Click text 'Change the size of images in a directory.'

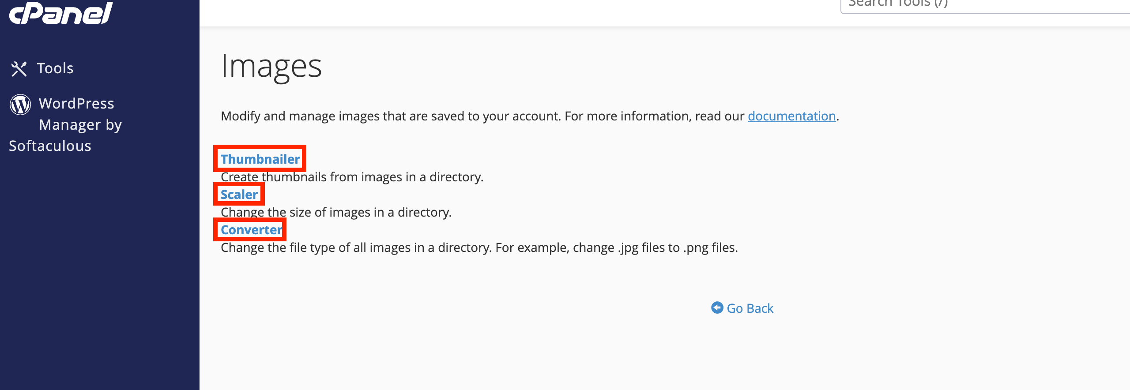point(336,212)
